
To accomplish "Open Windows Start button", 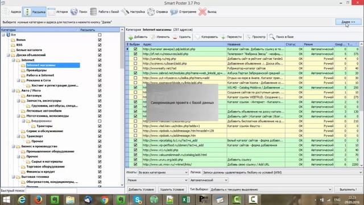I will tap(6, 200).
